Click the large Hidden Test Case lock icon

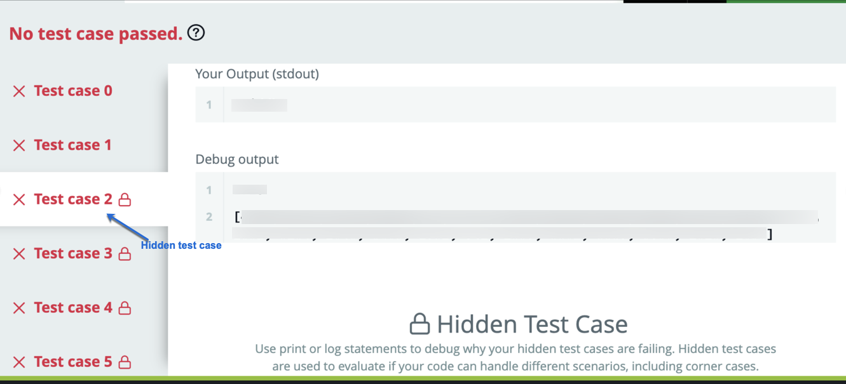[x=420, y=324]
